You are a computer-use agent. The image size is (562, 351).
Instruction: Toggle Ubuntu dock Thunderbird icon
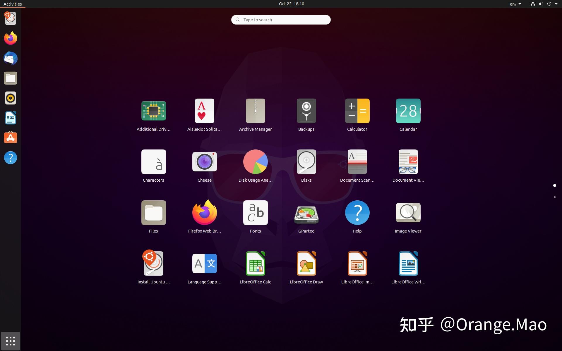tap(10, 58)
